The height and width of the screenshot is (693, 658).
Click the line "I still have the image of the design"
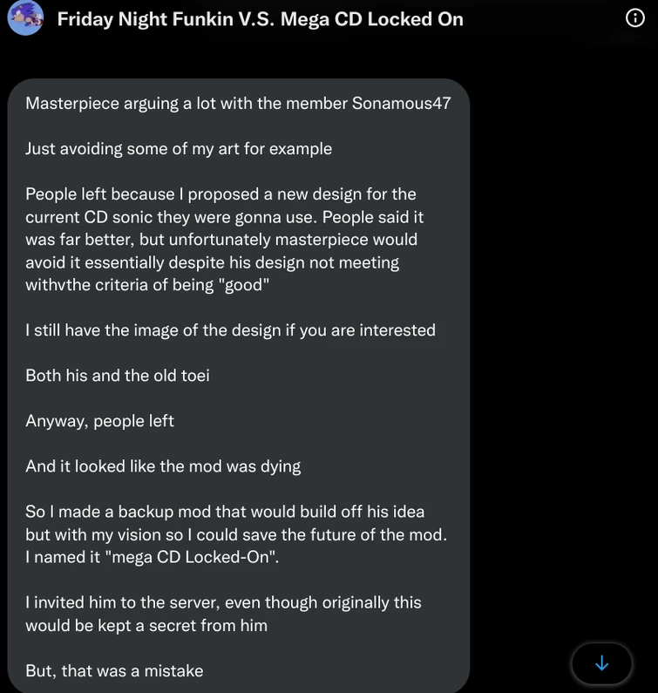click(x=230, y=330)
